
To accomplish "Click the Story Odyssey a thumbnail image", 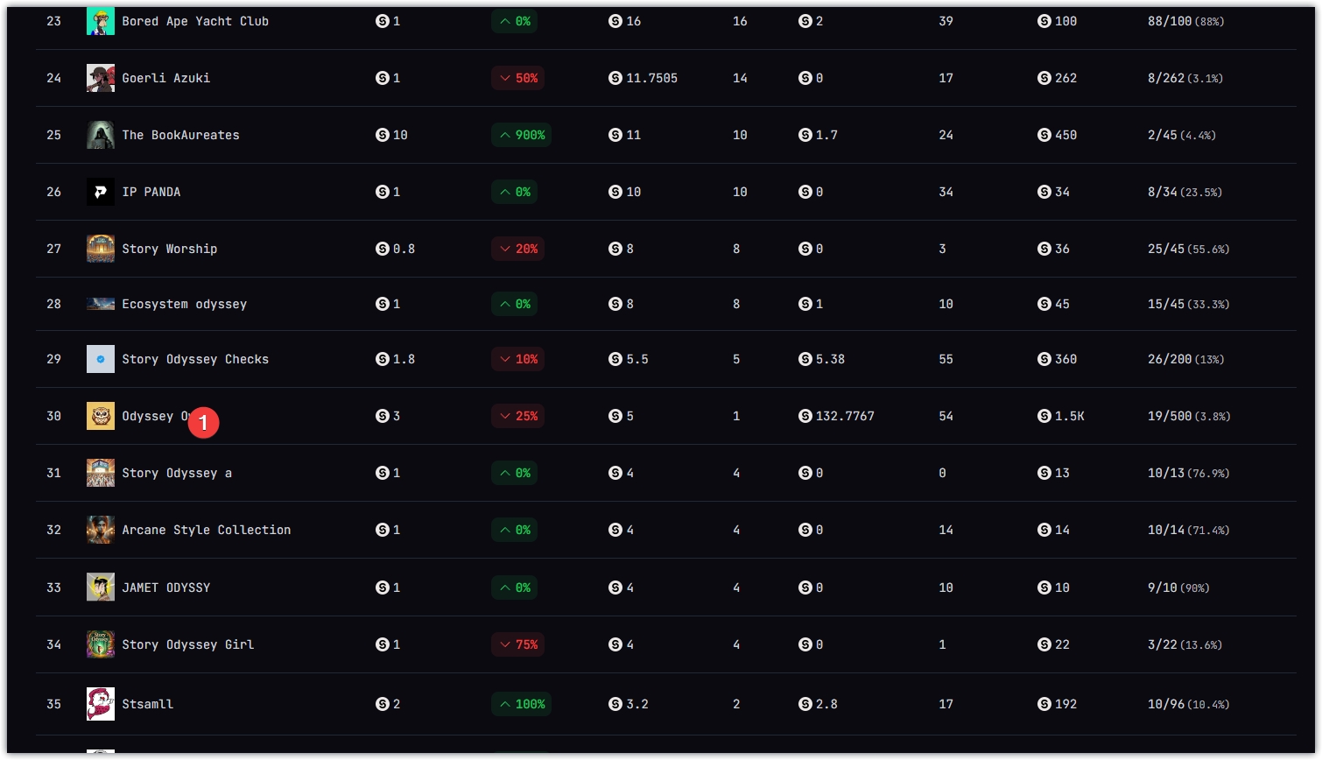I will [x=101, y=473].
